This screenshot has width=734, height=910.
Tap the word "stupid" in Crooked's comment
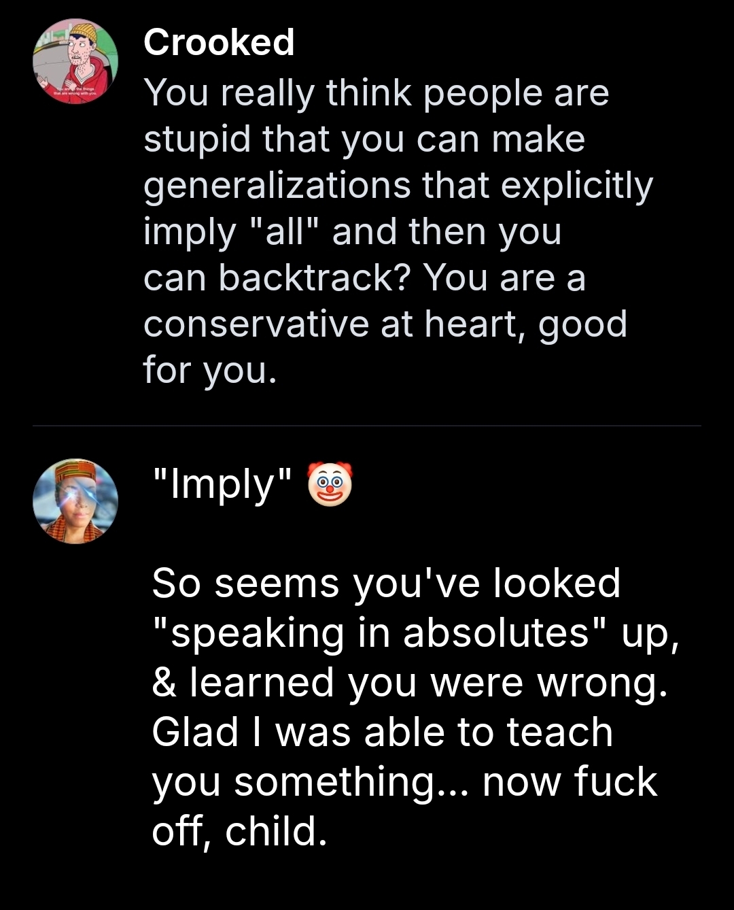(198, 139)
